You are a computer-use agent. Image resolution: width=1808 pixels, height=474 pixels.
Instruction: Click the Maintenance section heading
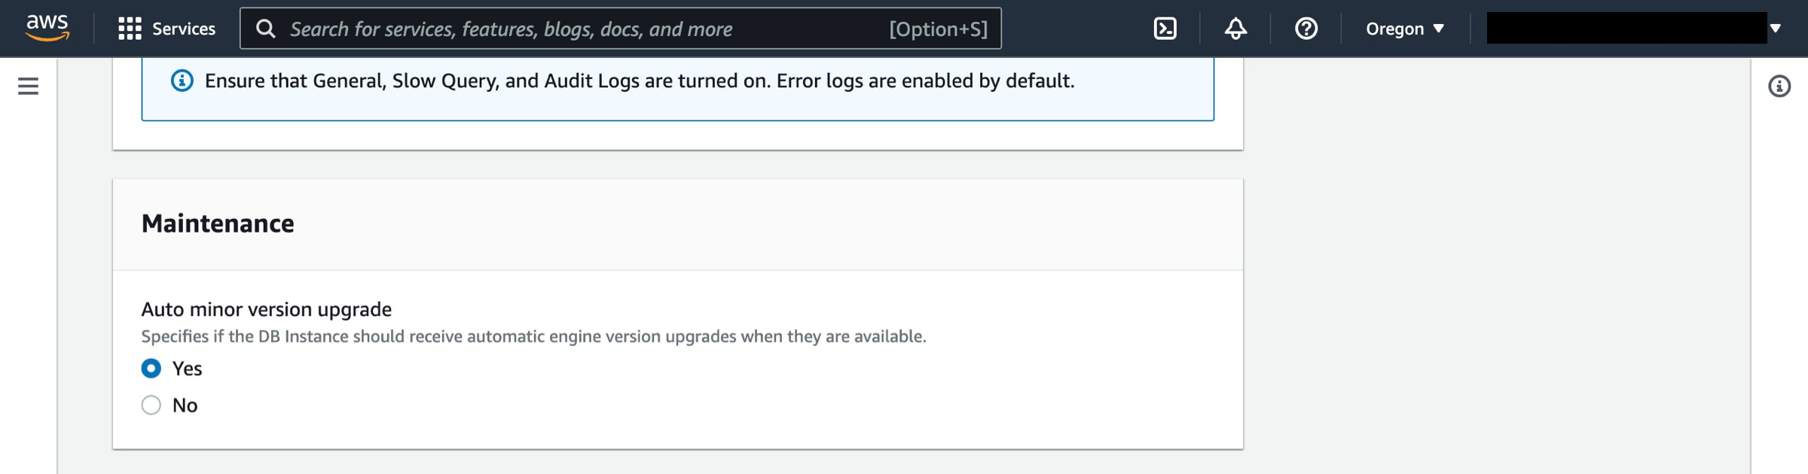click(x=218, y=223)
